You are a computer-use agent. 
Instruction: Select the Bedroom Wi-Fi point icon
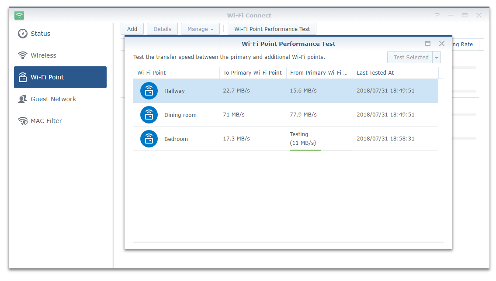[149, 139]
